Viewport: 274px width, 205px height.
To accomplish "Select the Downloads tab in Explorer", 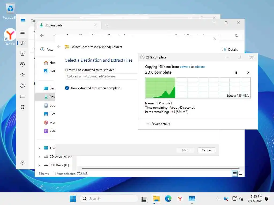I will (69, 25).
